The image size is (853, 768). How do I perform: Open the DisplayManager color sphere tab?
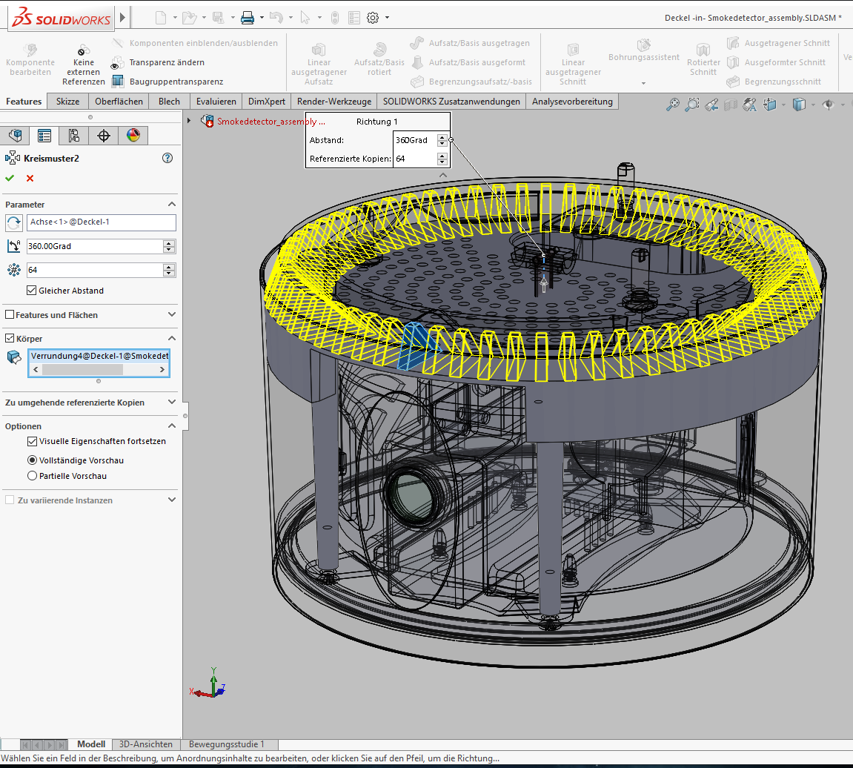[x=133, y=135]
